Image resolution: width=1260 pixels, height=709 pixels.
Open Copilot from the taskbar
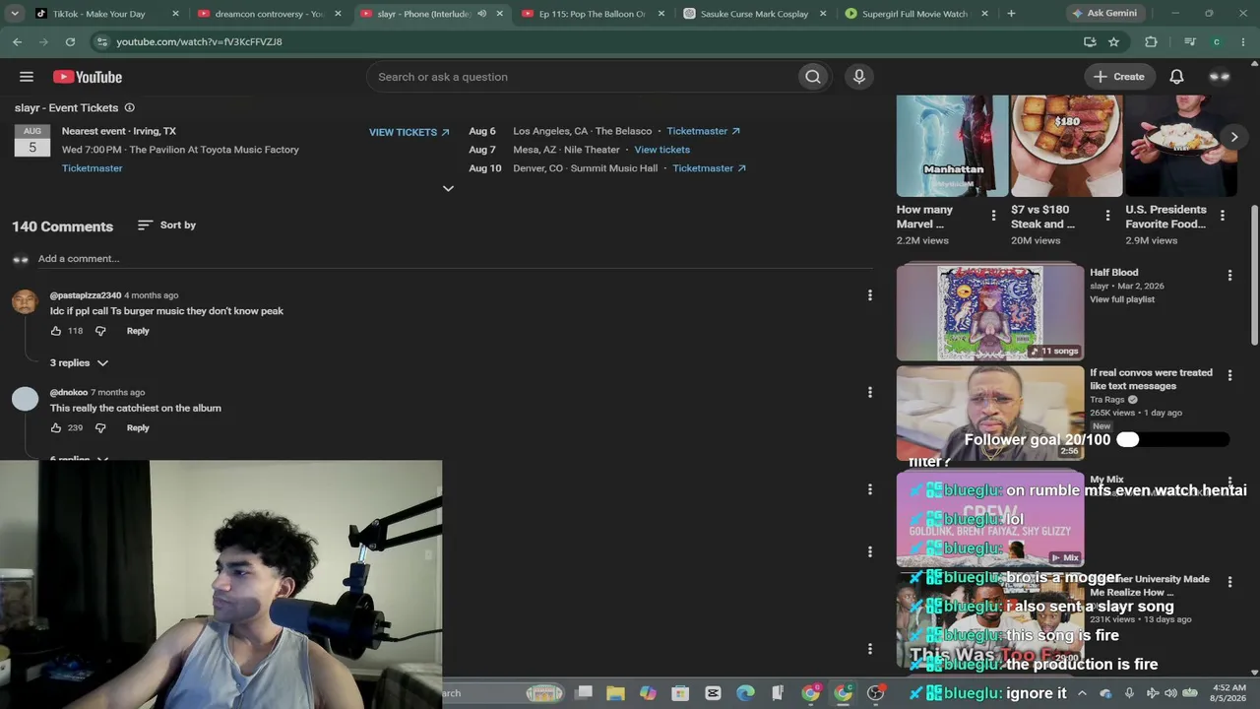click(648, 693)
